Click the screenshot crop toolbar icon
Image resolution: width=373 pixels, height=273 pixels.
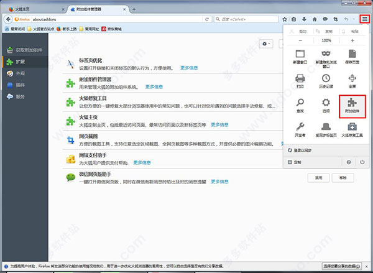pyautogui.click(x=336, y=19)
